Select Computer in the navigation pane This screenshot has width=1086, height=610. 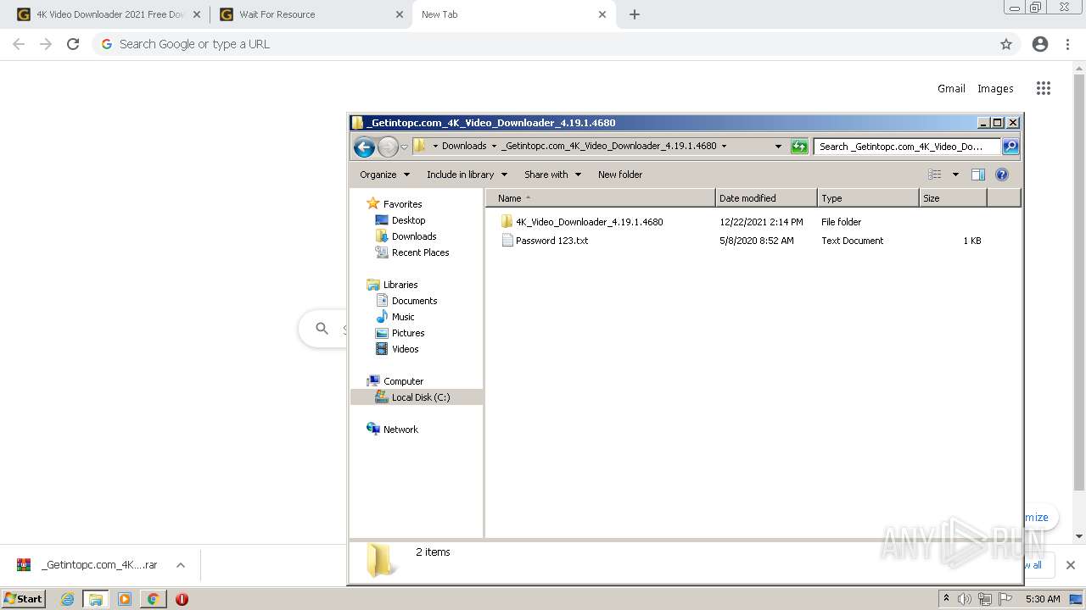(x=403, y=381)
